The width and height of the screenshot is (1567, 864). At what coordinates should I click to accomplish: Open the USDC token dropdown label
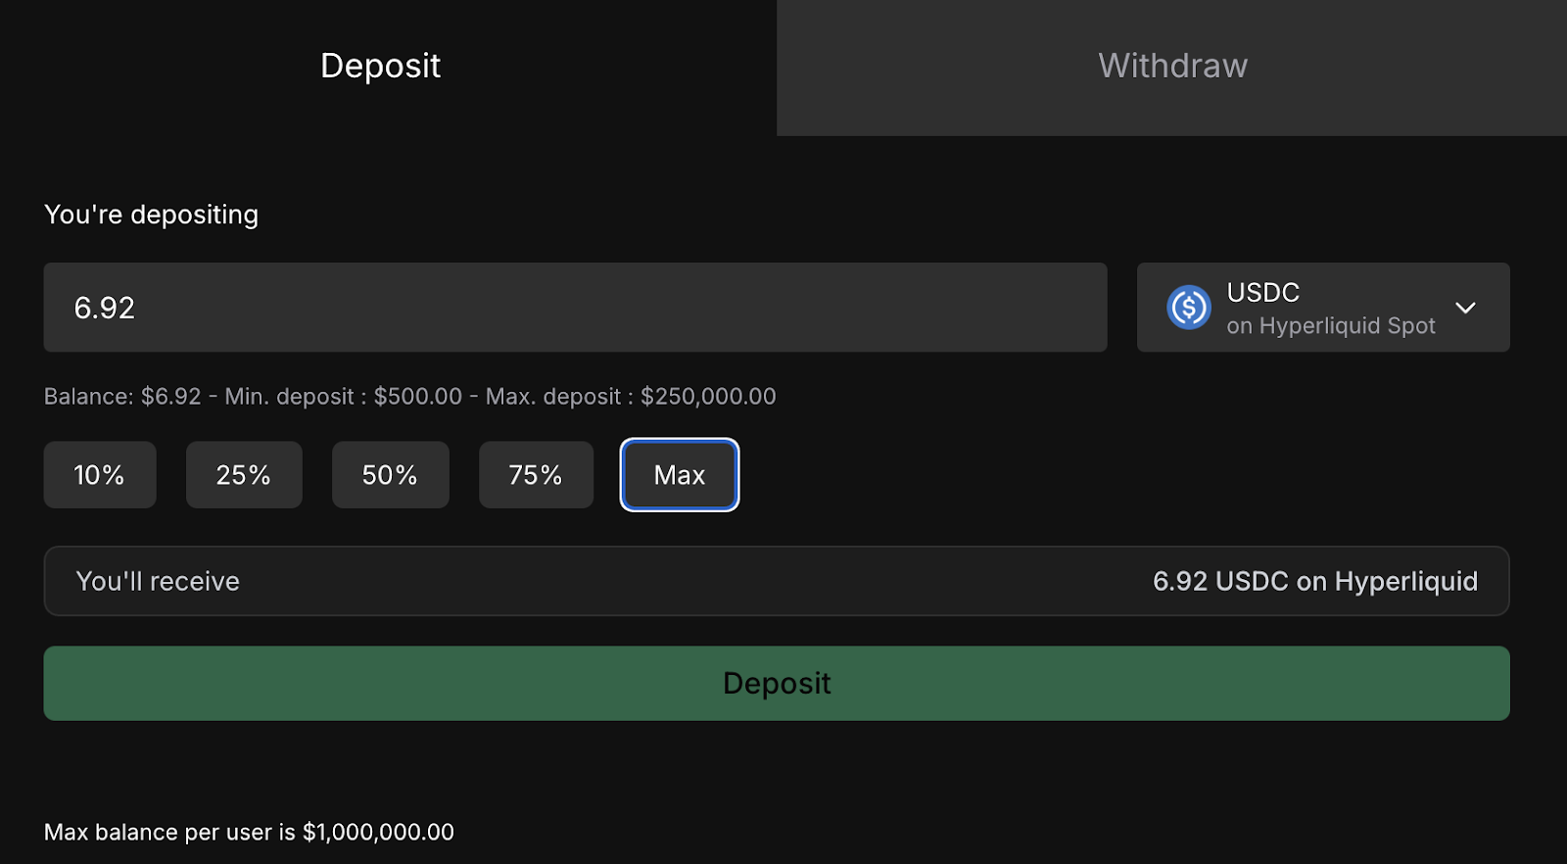pos(1262,292)
